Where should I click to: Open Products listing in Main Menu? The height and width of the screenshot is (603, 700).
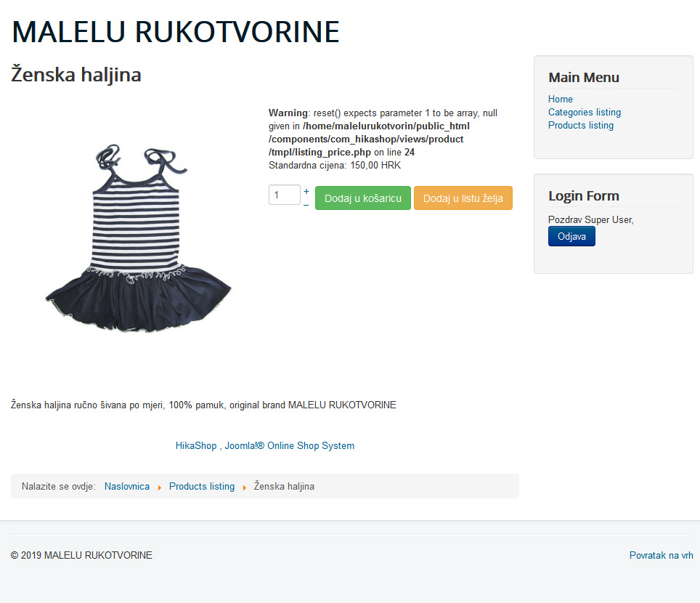[581, 125]
